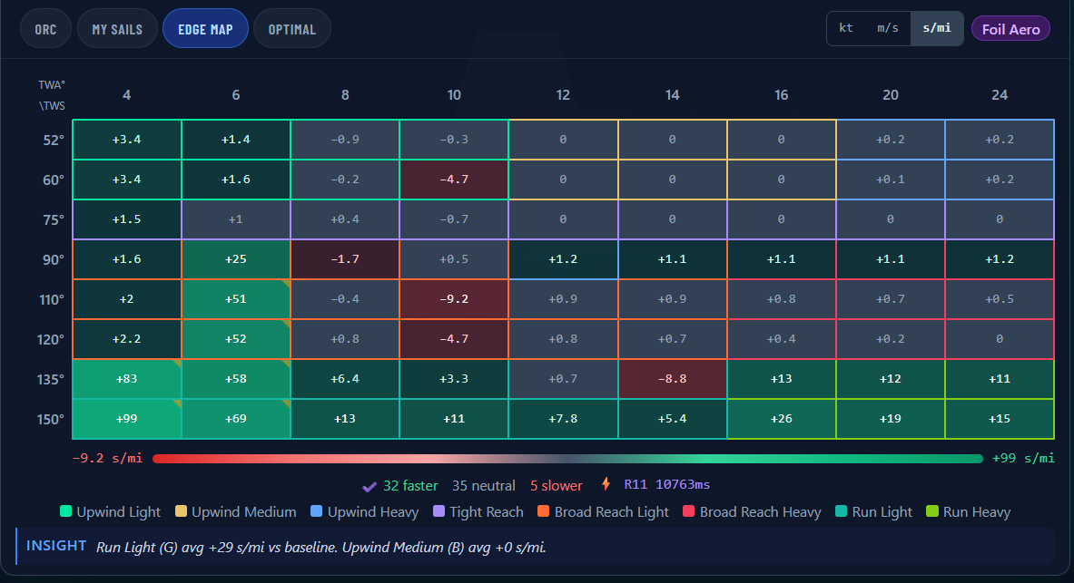Click the 32 faster count

pos(410,486)
